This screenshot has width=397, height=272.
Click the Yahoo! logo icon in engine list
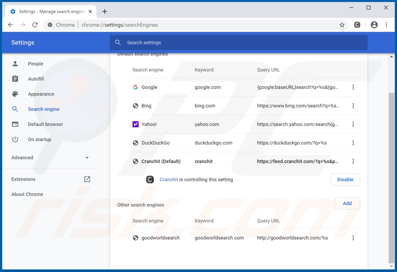[136, 124]
